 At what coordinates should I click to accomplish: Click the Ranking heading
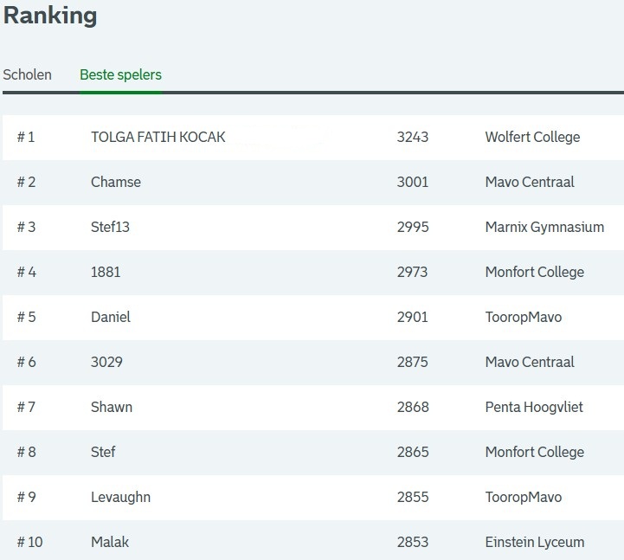click(x=50, y=16)
